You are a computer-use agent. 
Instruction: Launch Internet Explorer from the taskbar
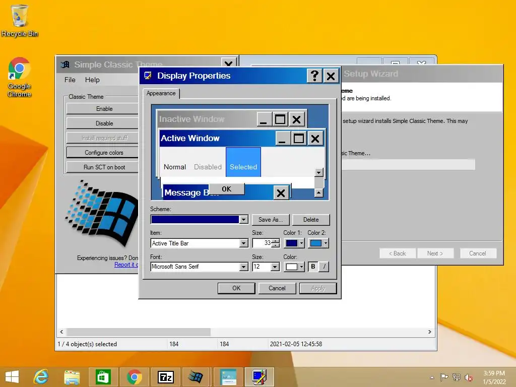[41, 377]
